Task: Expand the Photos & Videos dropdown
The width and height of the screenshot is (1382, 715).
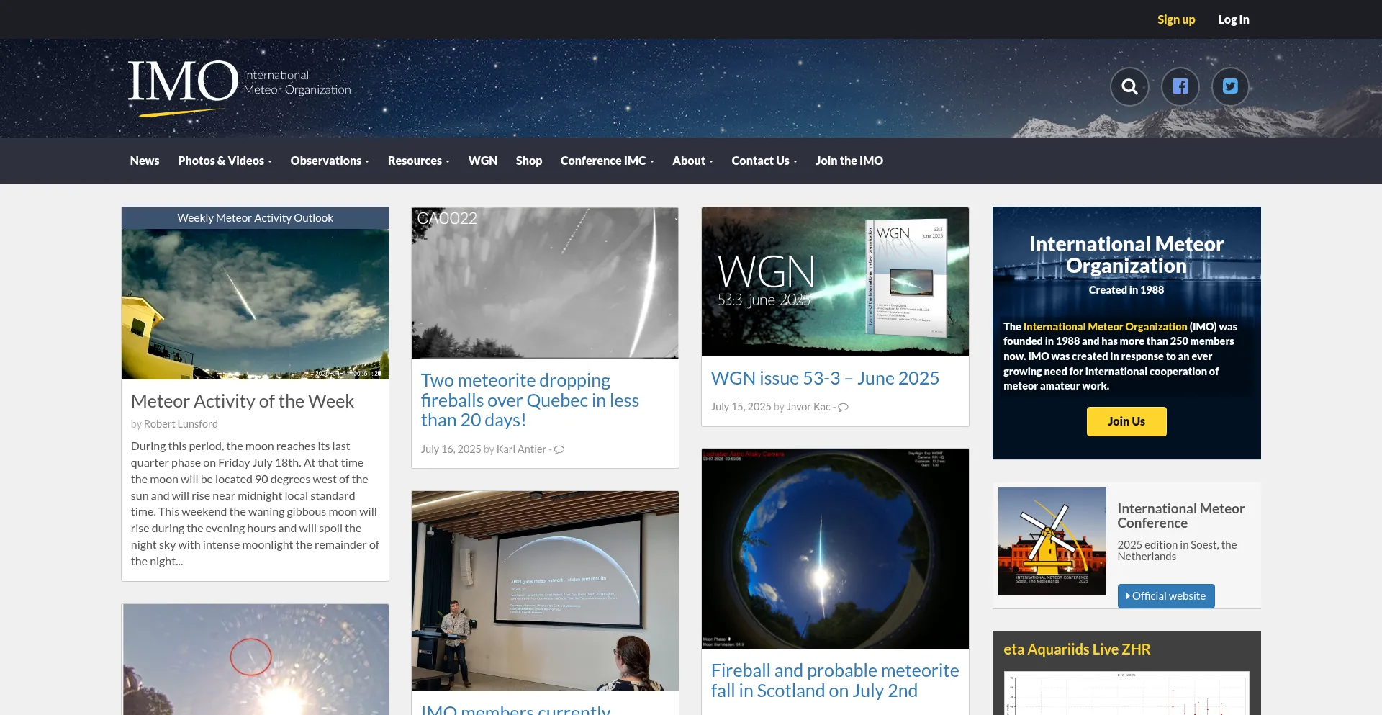Action: point(225,161)
